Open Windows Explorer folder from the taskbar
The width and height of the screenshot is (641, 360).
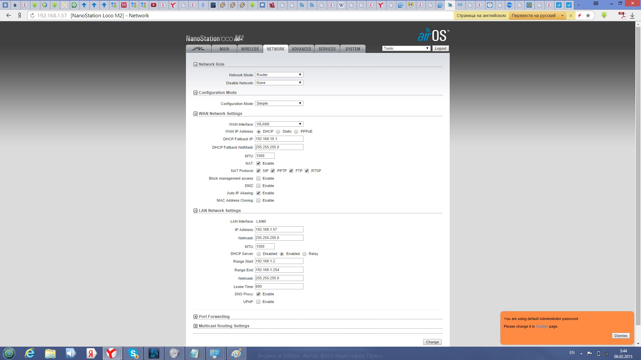tap(50, 353)
